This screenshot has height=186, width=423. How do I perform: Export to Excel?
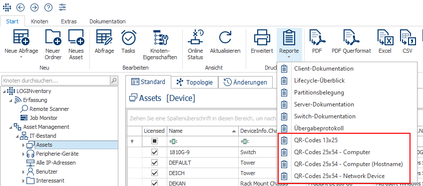(x=385, y=42)
